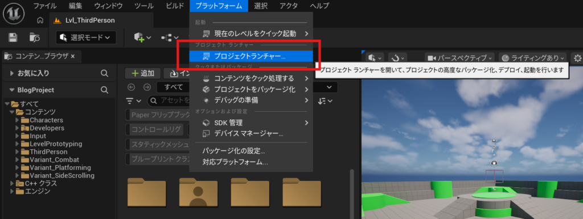Click the 追加 button in content browser
The height and width of the screenshot is (219, 583).
(x=143, y=73)
